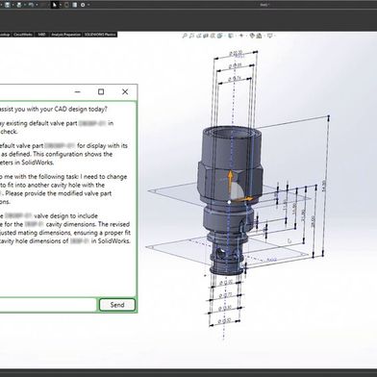Open the Select tool dropdown arrow
This screenshot has height=377, width=377.
[x=61, y=5]
